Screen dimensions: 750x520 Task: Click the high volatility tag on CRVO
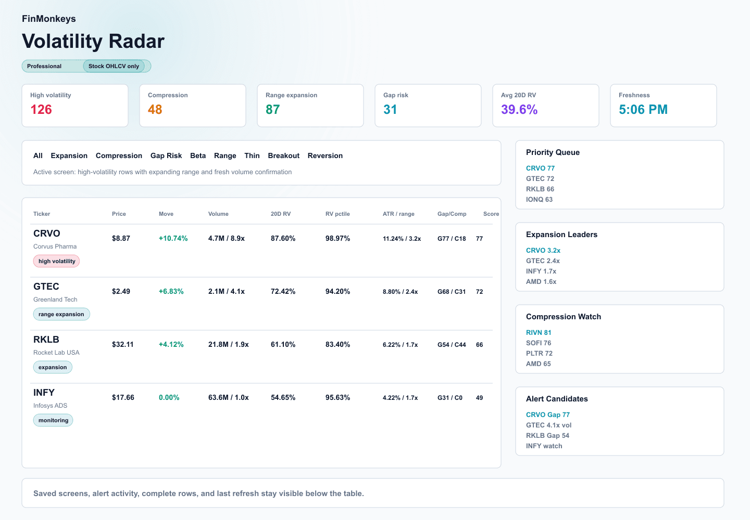56,261
